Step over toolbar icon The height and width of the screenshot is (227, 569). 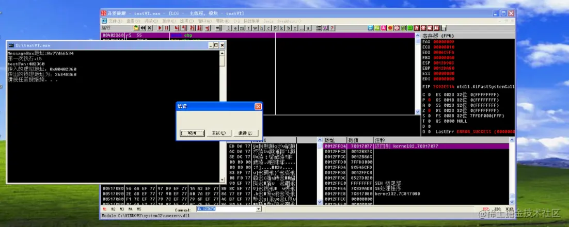pos(184,28)
